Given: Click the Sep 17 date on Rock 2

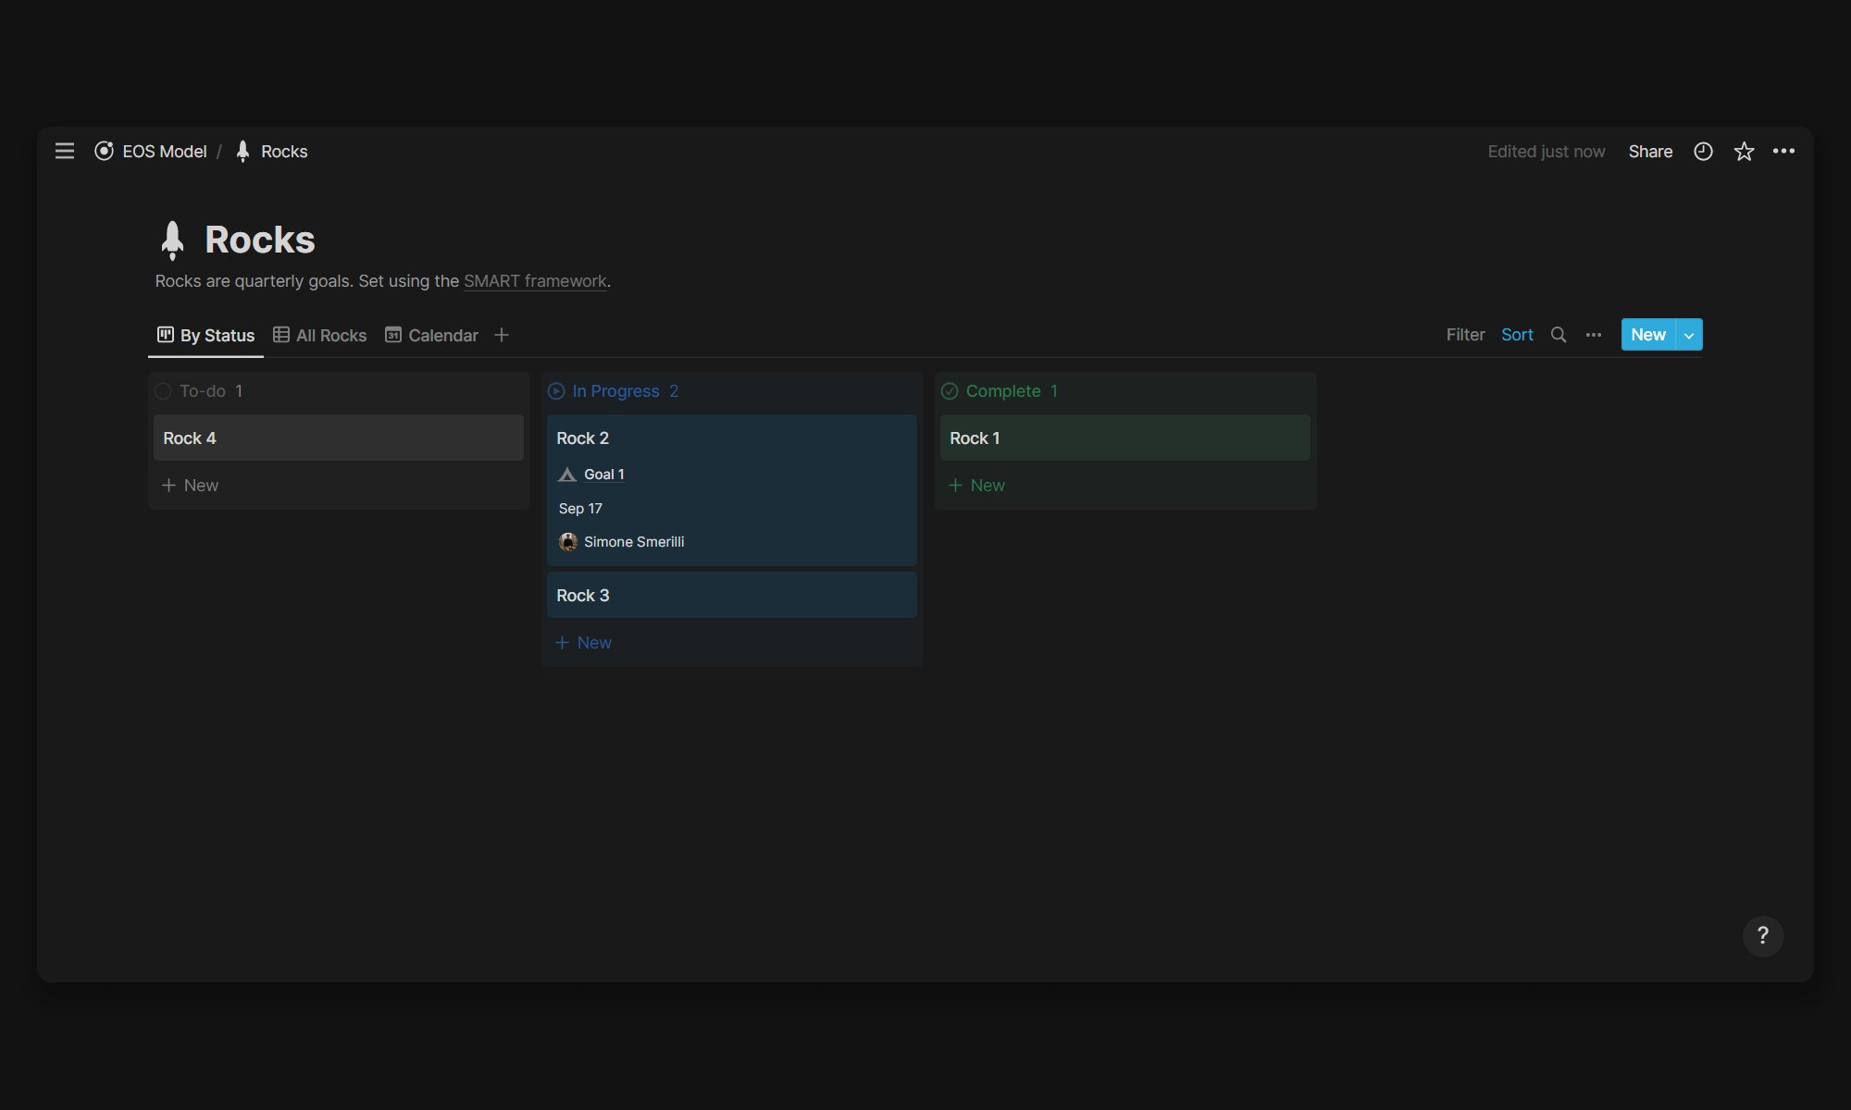Looking at the screenshot, I should (580, 509).
